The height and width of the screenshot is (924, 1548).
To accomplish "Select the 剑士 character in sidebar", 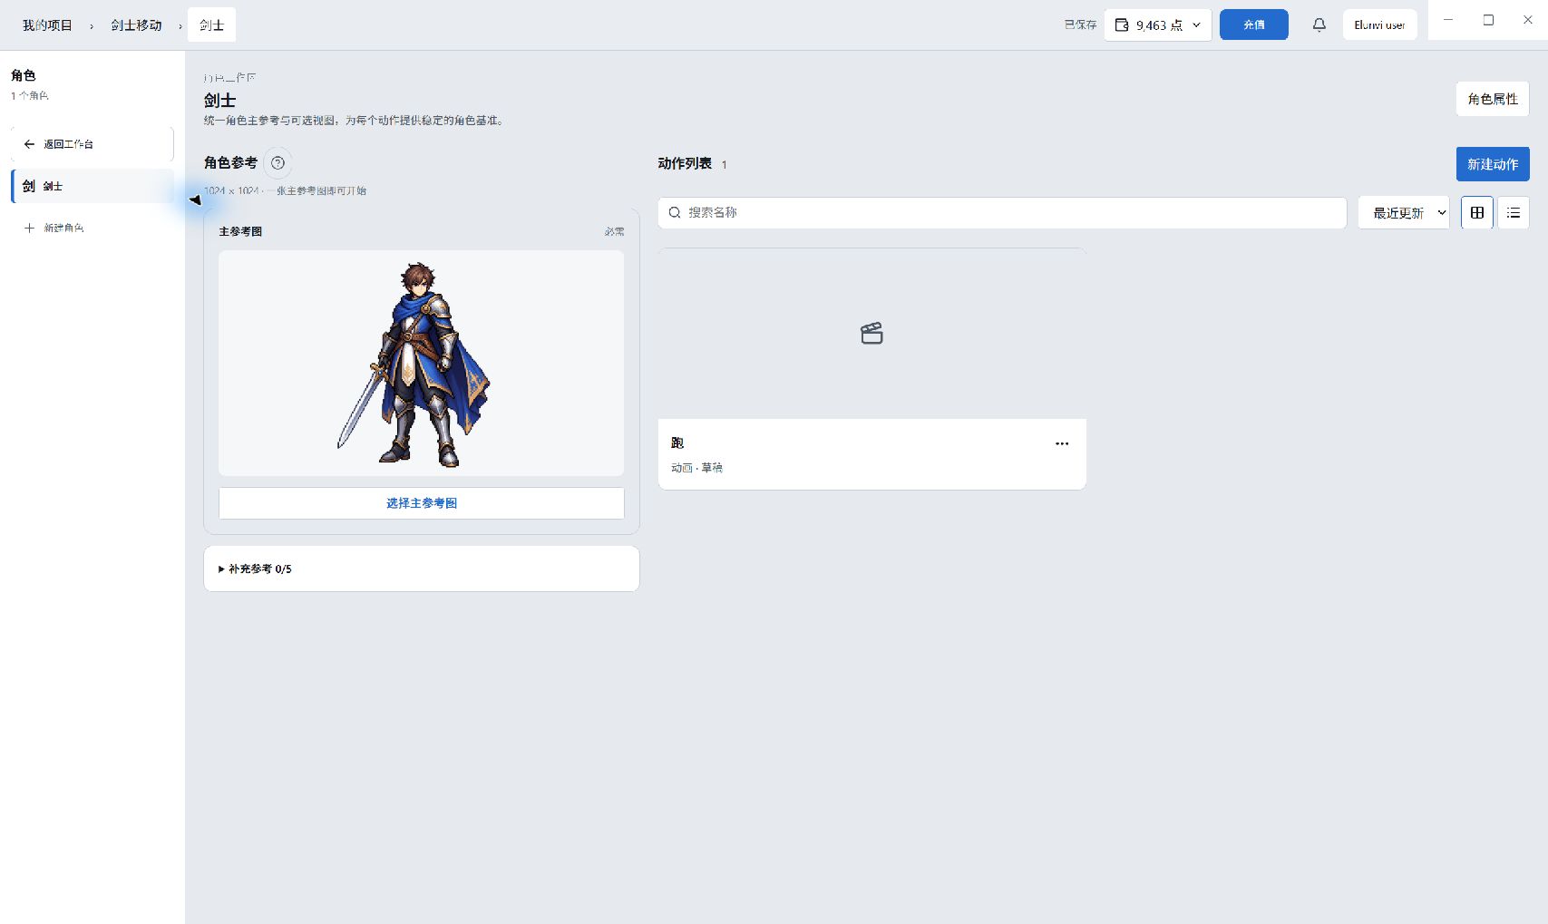I will pos(92,186).
